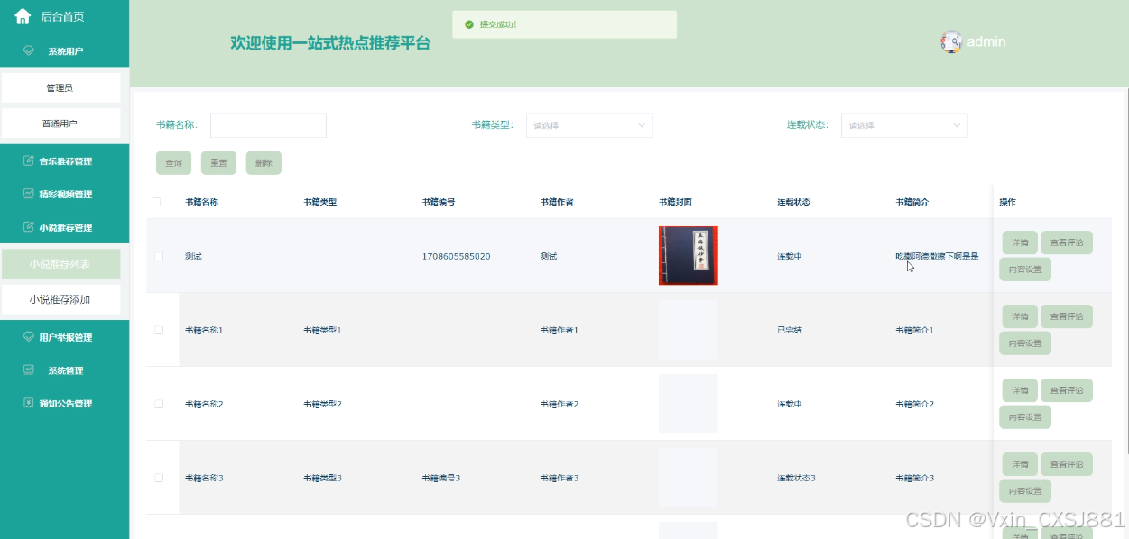The height and width of the screenshot is (539, 1129).
Task: Expand the 精彩视频管理 sidebar menu
Action: [x=65, y=195]
